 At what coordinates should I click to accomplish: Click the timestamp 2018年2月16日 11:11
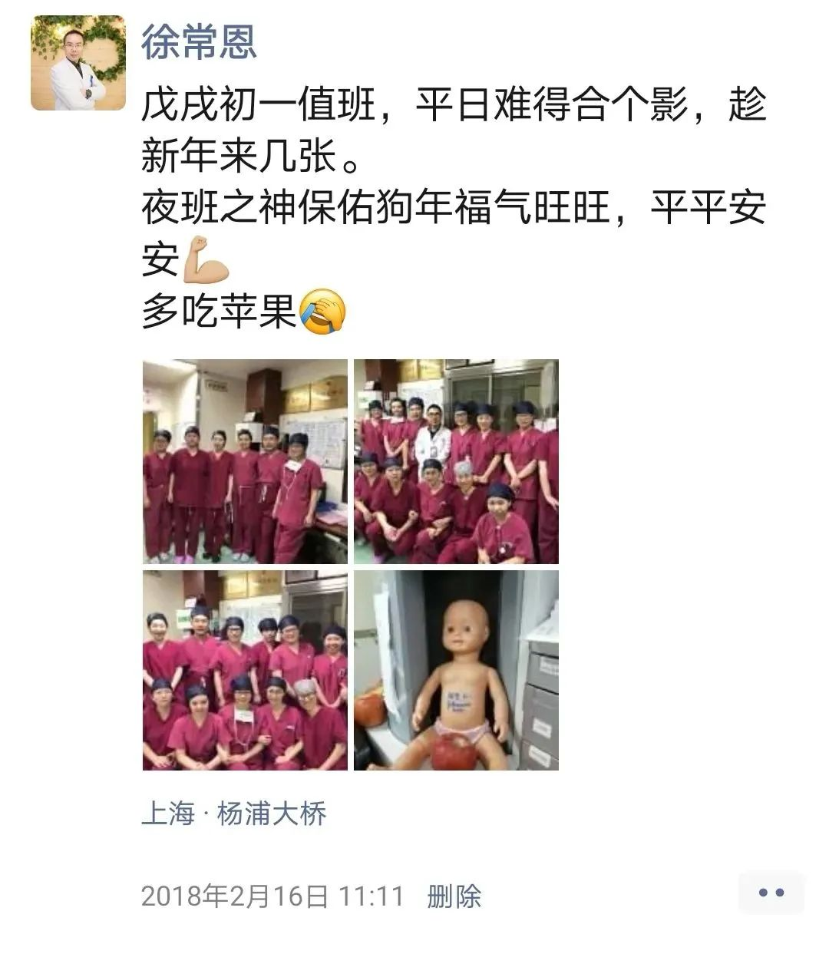point(272,896)
